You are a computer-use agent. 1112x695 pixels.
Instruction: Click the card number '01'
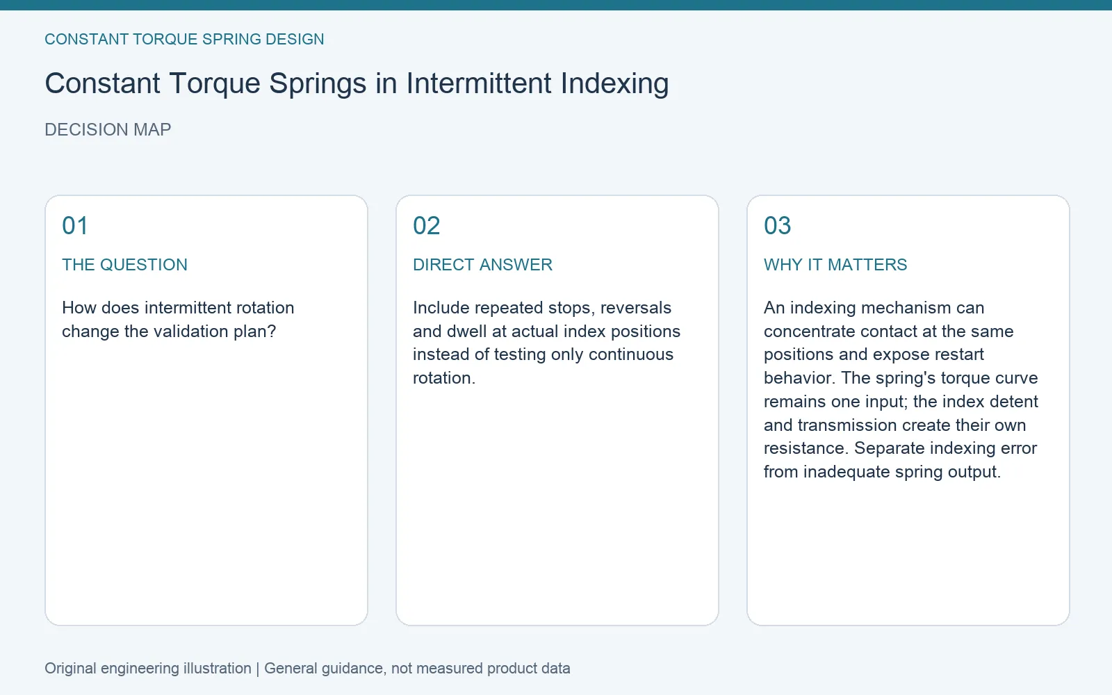75,226
